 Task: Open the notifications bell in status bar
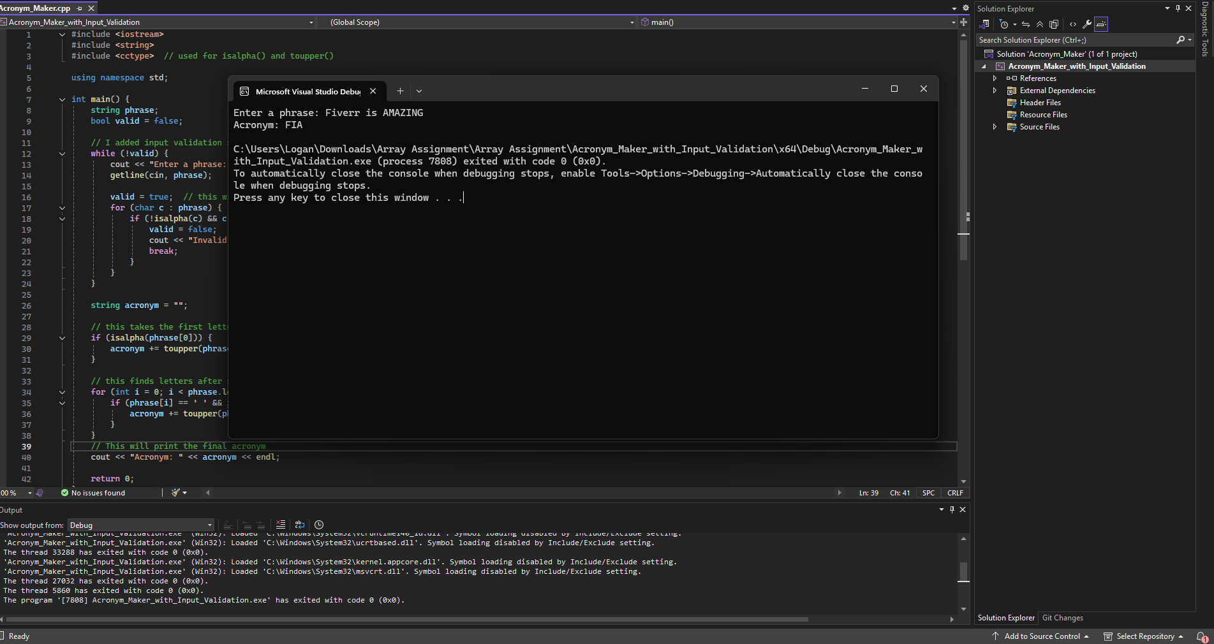pos(1201,636)
